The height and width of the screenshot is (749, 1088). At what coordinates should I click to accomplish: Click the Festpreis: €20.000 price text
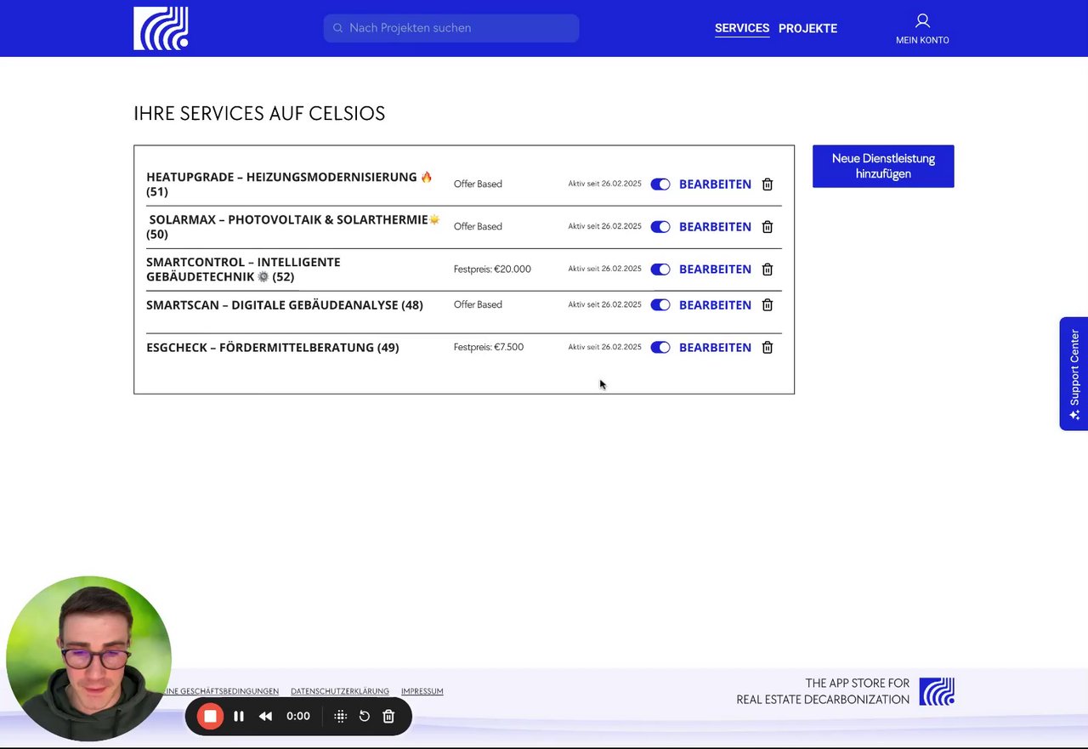[x=492, y=270]
